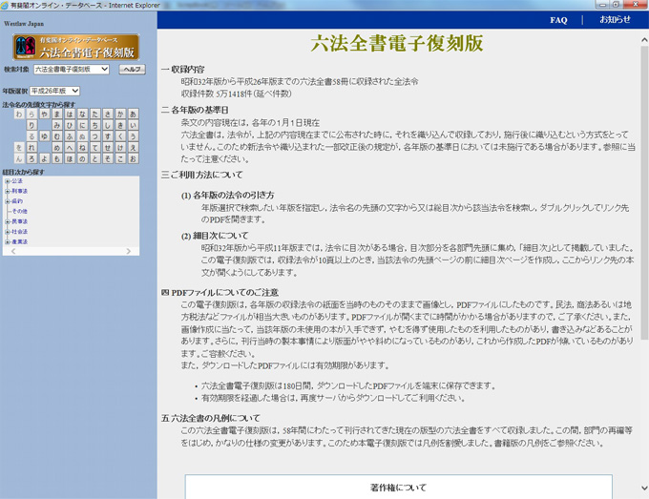This screenshot has width=649, height=499.
Task: Click the tree panel scroll-right arrow
Action: click(128, 251)
